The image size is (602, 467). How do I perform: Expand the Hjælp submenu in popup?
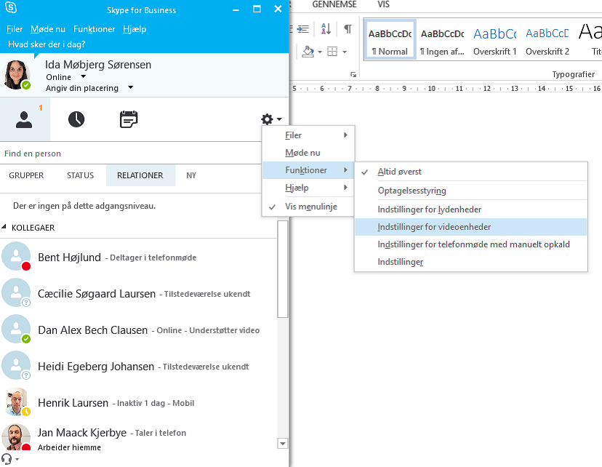point(308,188)
